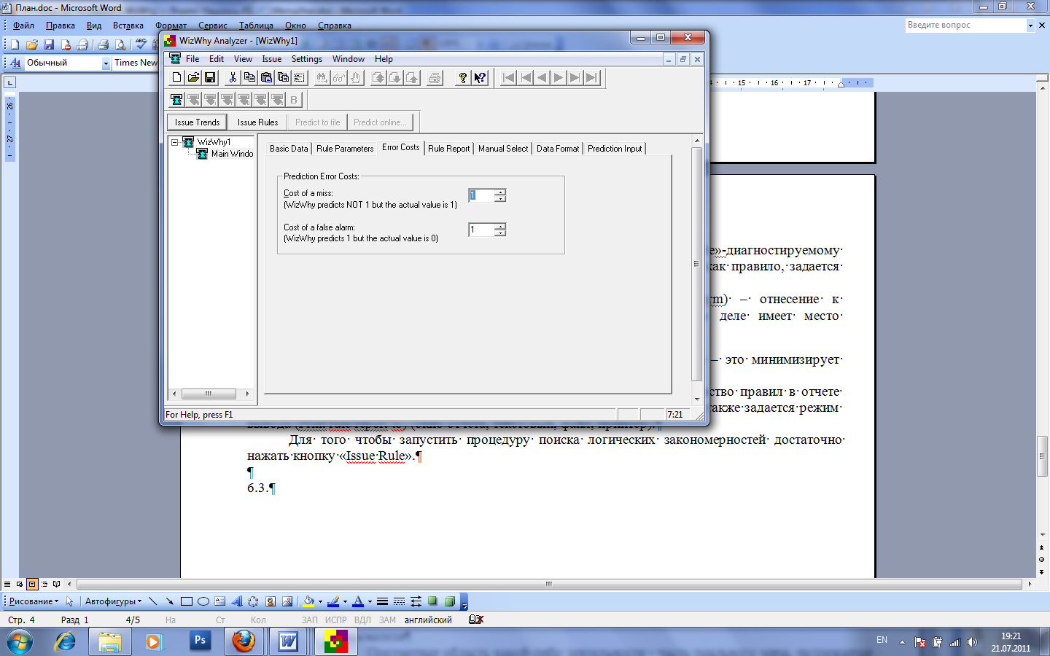The width and height of the screenshot is (1050, 656).
Task: Click WizWhy tree pane horizontal scrollbar
Action: [x=211, y=394]
